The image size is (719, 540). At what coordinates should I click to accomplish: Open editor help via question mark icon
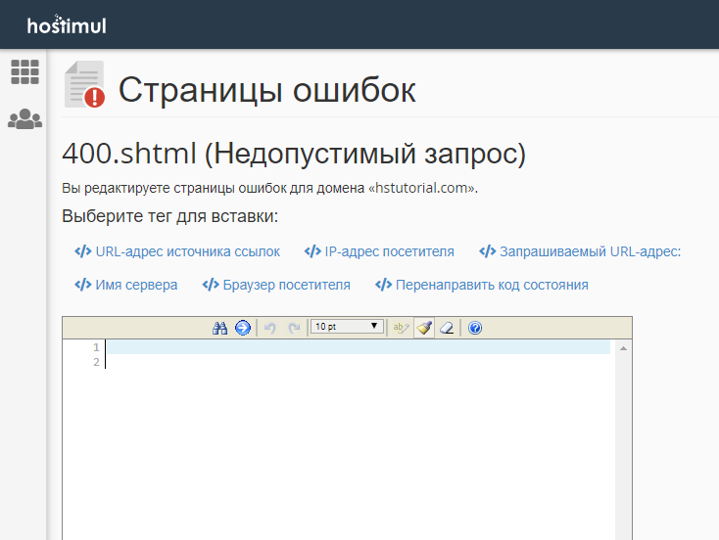475,328
